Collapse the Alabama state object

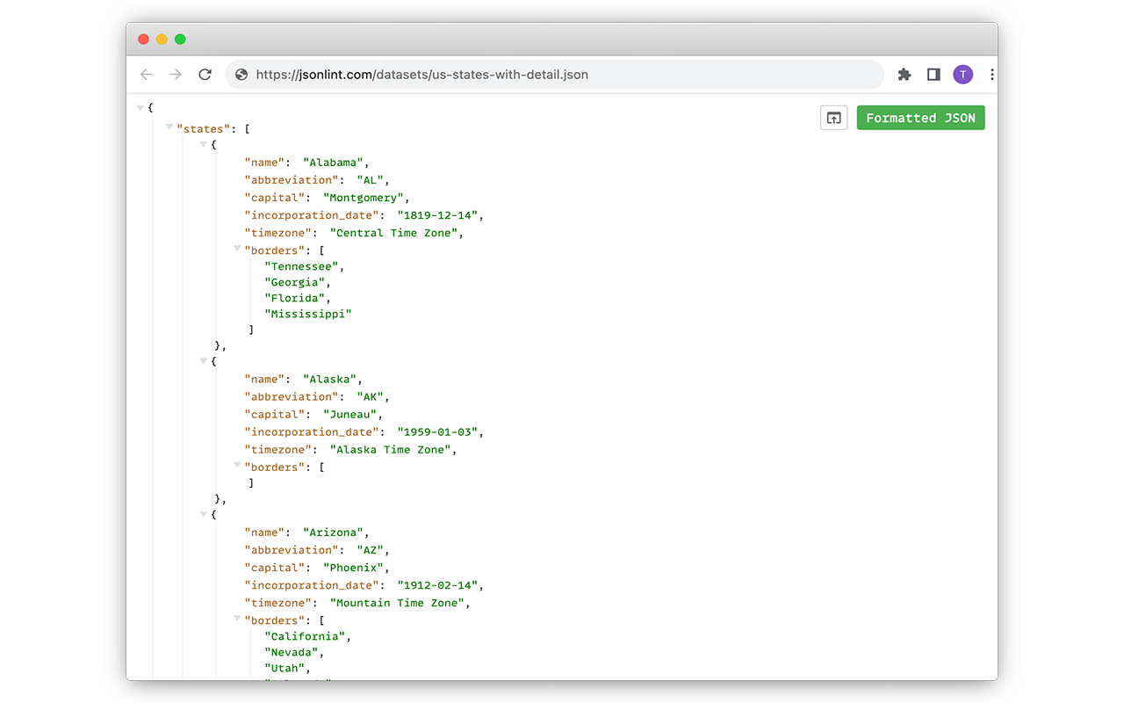point(203,144)
